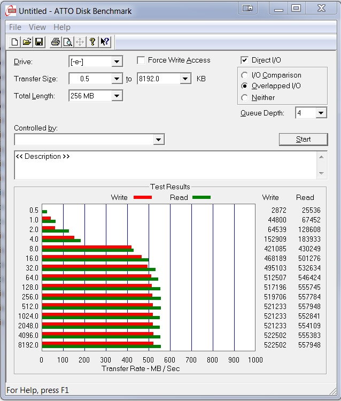Enable Force Write Access checkbox
Image resolution: width=341 pixels, height=401 pixels.
click(141, 60)
